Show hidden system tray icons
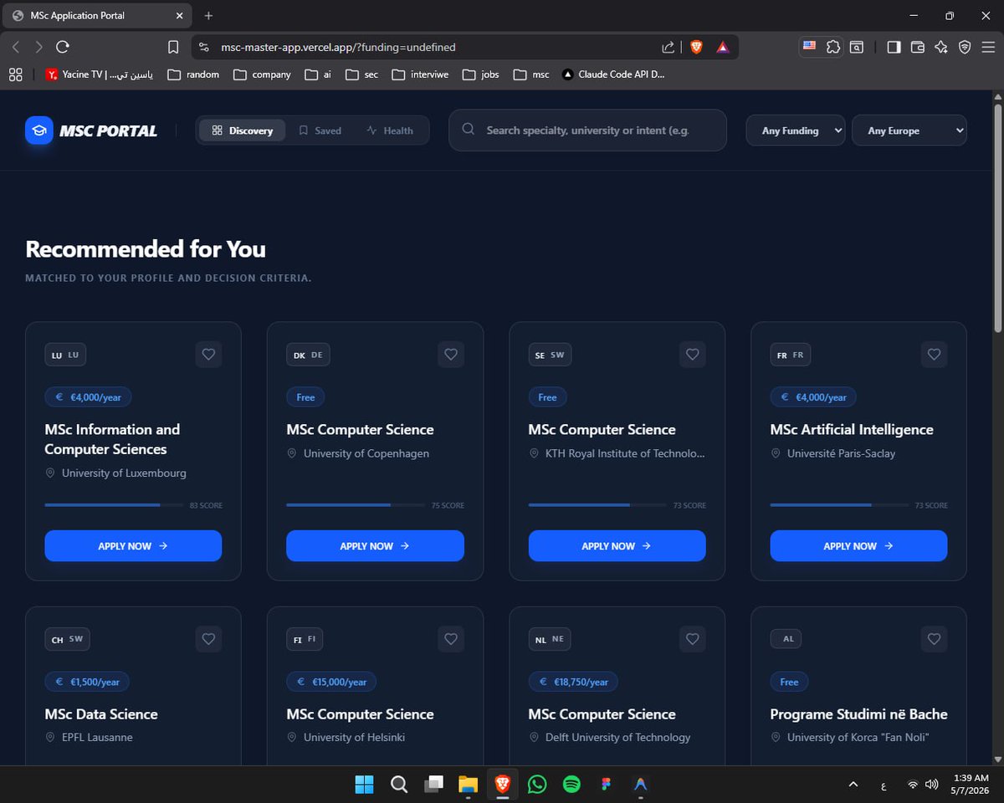 (x=853, y=785)
